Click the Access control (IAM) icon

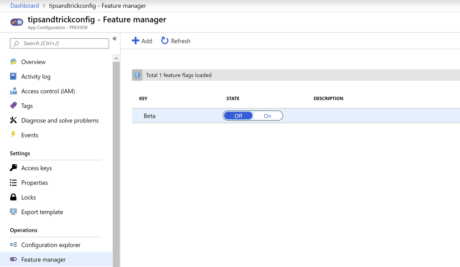tap(13, 91)
